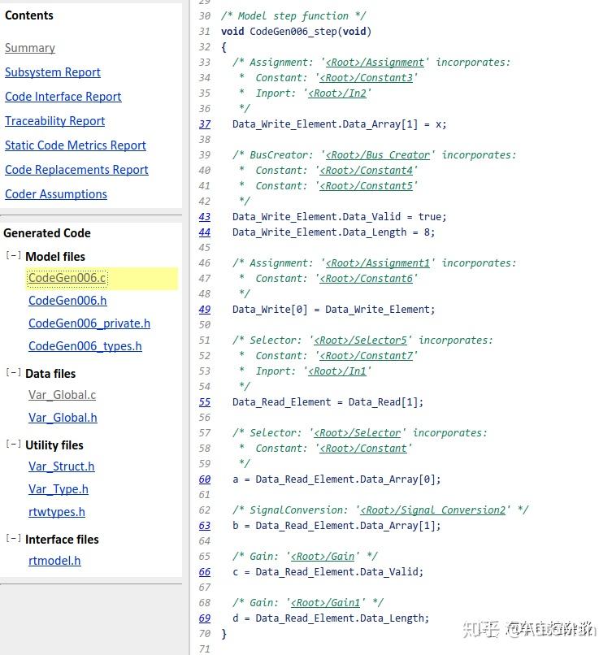Click line number 37 link
The image size is (612, 655).
click(x=205, y=124)
